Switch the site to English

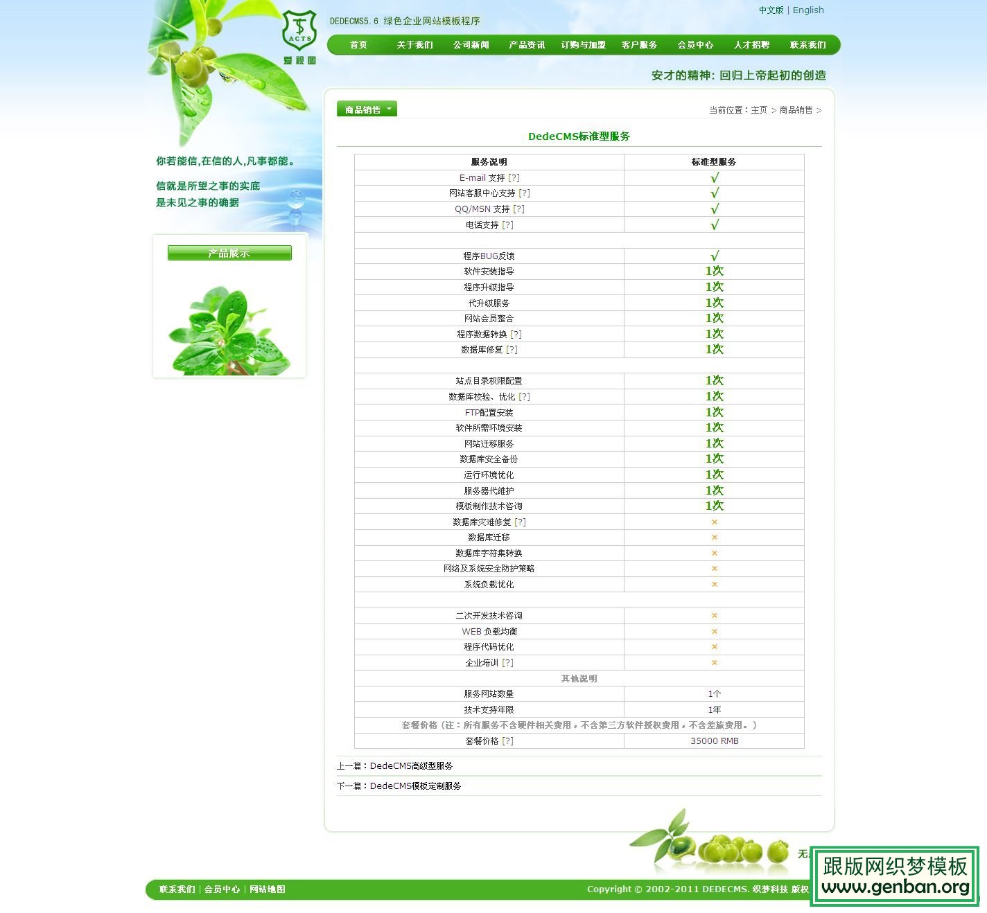click(808, 10)
